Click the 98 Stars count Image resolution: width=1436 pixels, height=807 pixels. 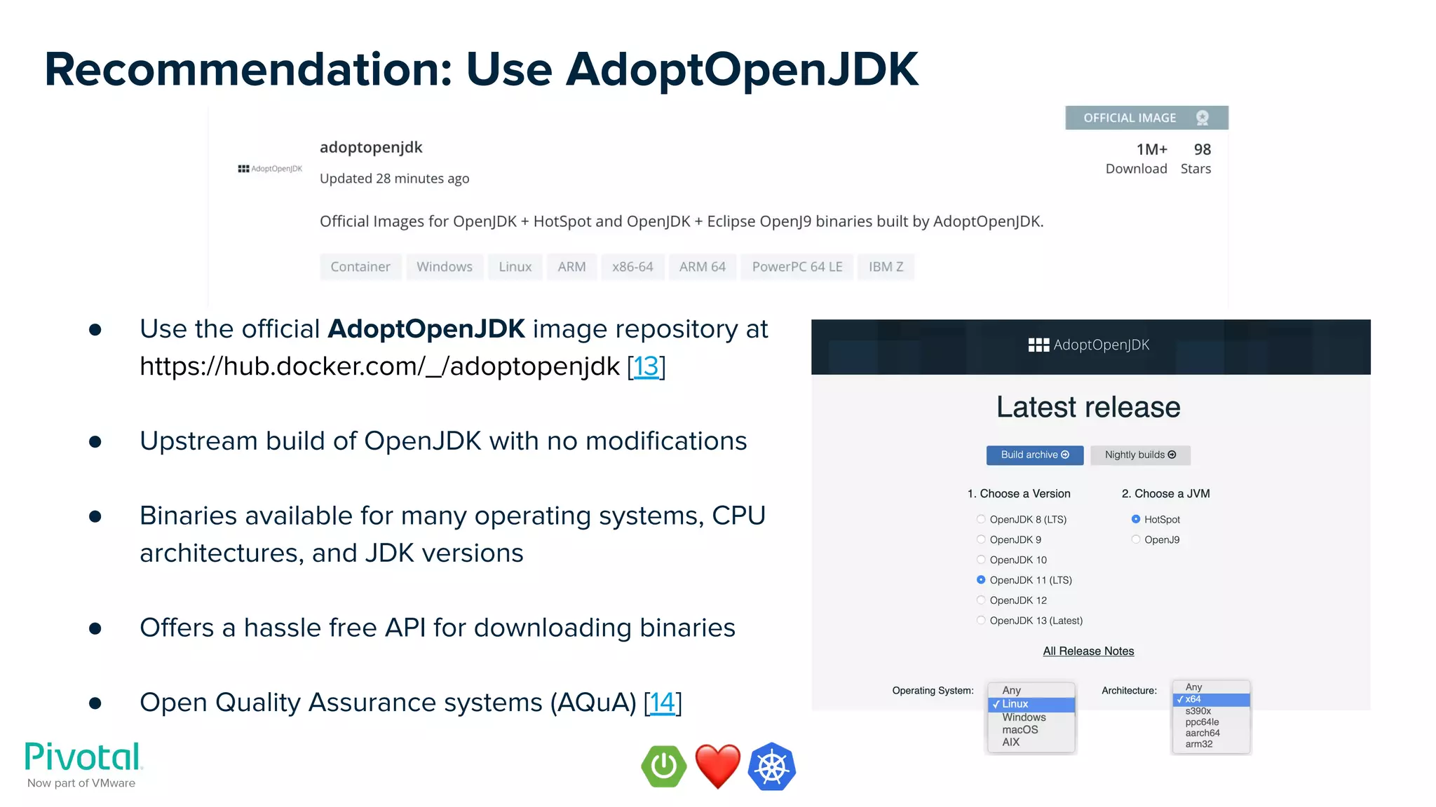tap(1196, 158)
